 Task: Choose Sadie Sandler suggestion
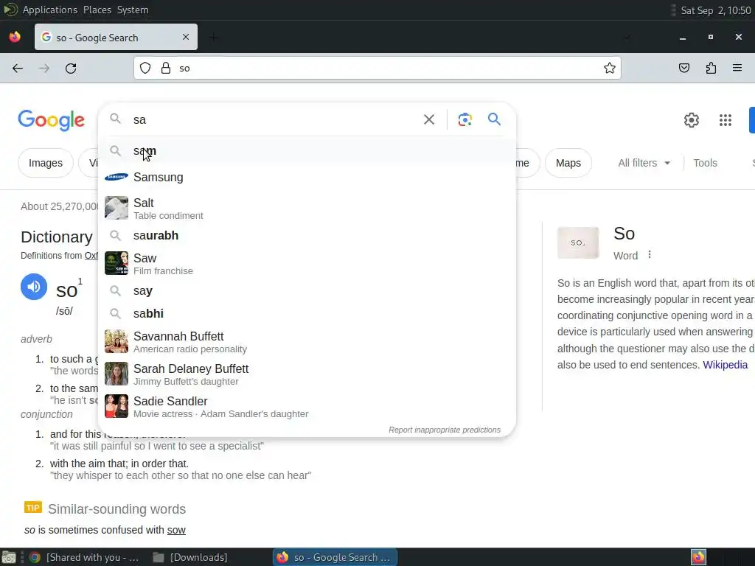click(307, 406)
